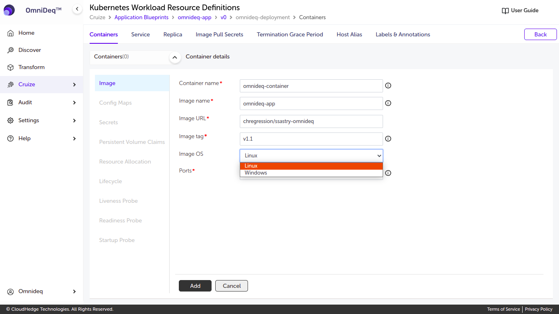Open the Host Alias tab
The height and width of the screenshot is (314, 559).
click(x=349, y=34)
